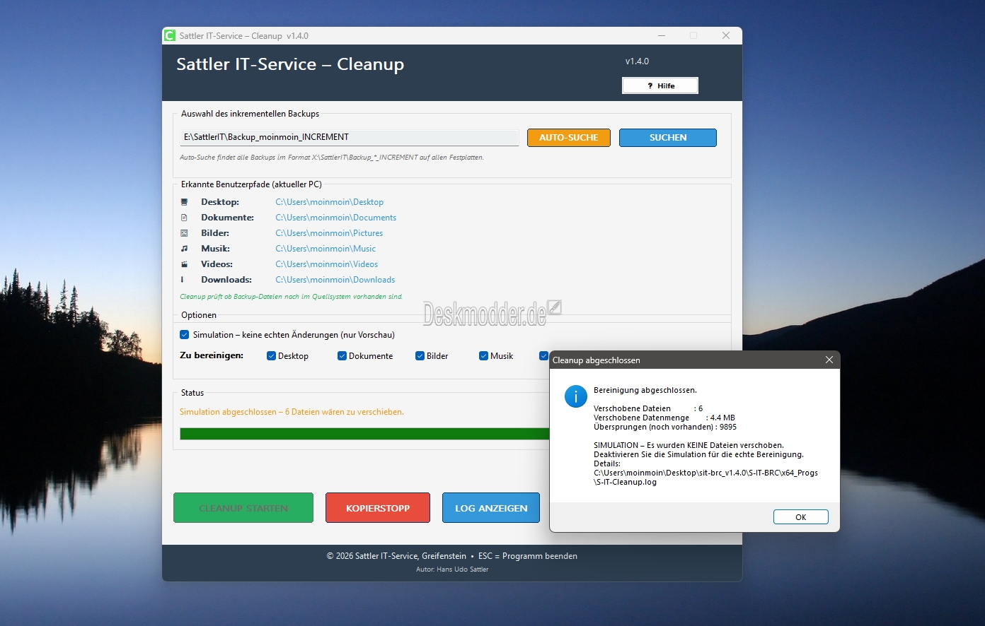Open the log with LOG ANZEIGEN

pyautogui.click(x=491, y=508)
